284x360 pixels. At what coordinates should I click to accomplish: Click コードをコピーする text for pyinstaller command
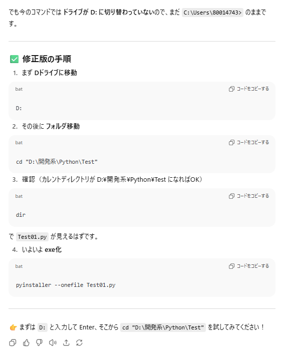tap(253, 266)
